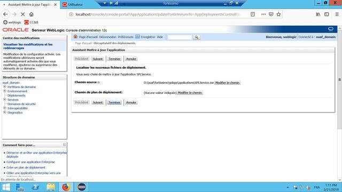Toggle the Firefox sidebar icon
Screen dimensions: 342x192
tap(327, 14)
